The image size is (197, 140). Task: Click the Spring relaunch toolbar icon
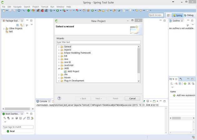point(33,11)
